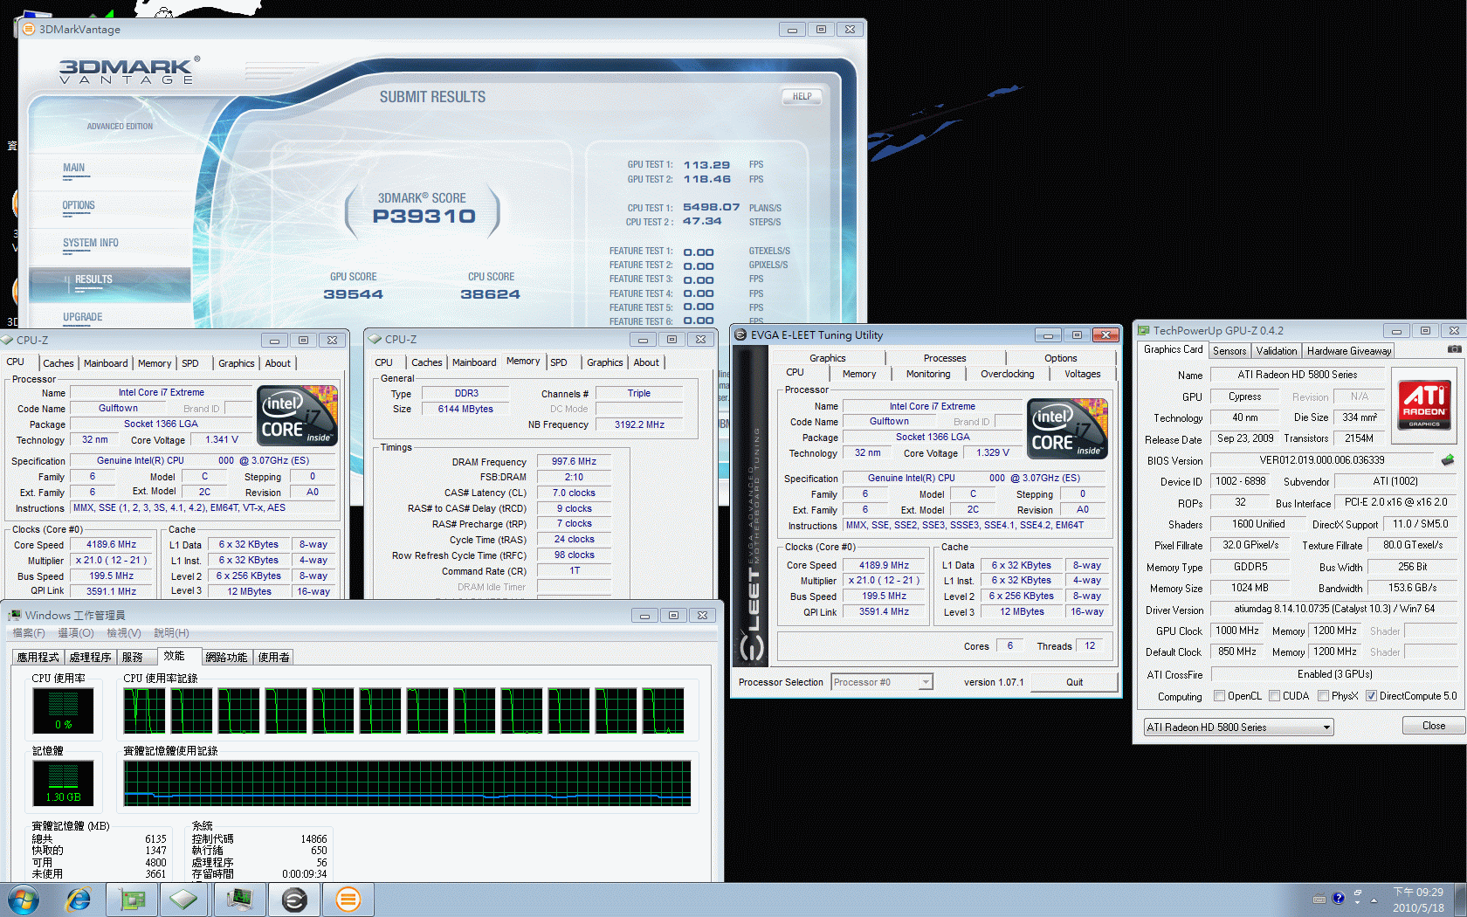Click the 3DMarkVantage title bar icon
The height and width of the screenshot is (917, 1467).
[29, 29]
